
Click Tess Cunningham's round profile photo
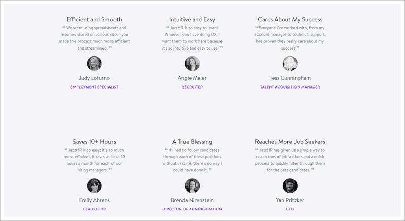pyautogui.click(x=290, y=63)
